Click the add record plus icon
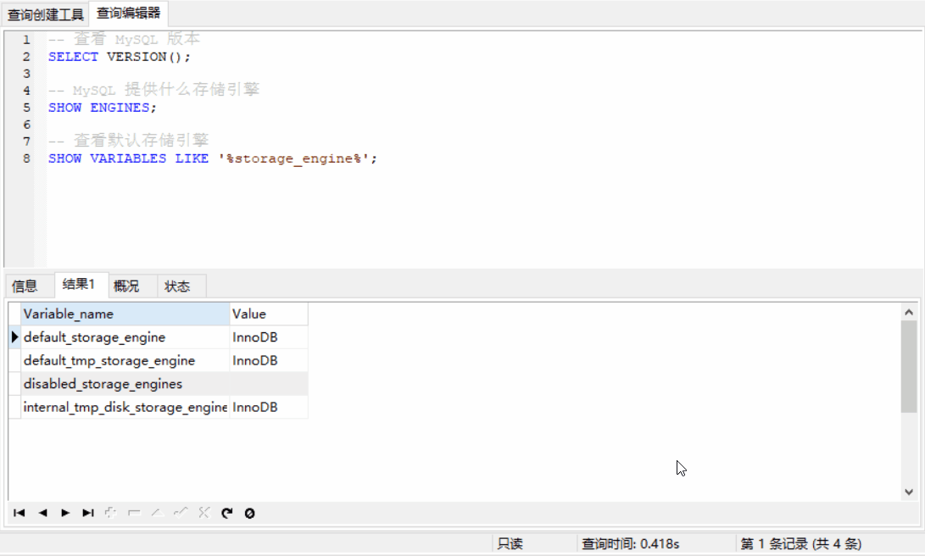The height and width of the screenshot is (556, 925). 110,513
